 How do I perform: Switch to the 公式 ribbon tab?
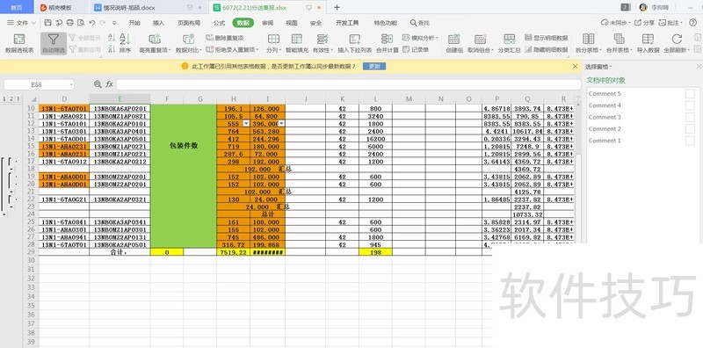click(219, 23)
